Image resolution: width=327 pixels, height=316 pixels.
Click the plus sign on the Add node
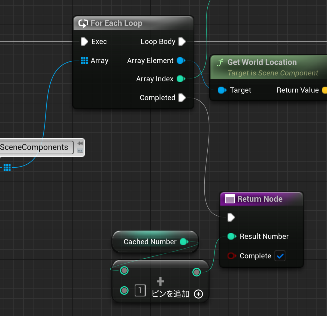160,281
